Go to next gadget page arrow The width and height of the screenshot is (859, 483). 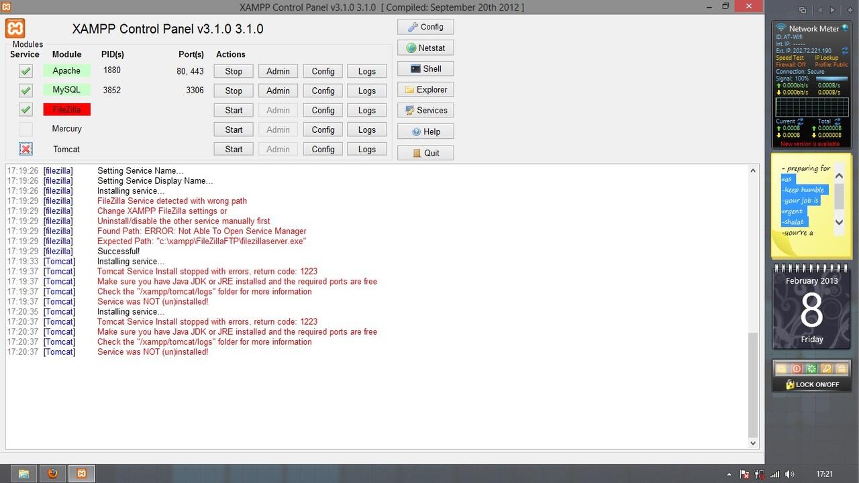[x=833, y=10]
